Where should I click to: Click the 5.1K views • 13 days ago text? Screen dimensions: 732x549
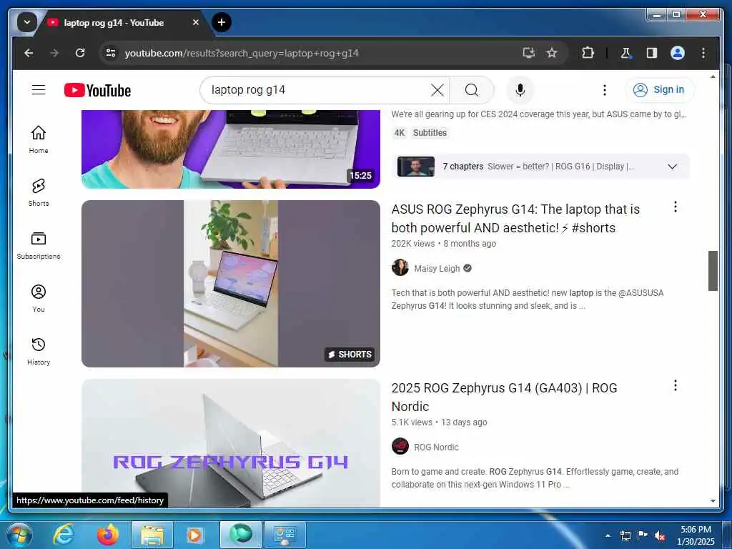439,422
